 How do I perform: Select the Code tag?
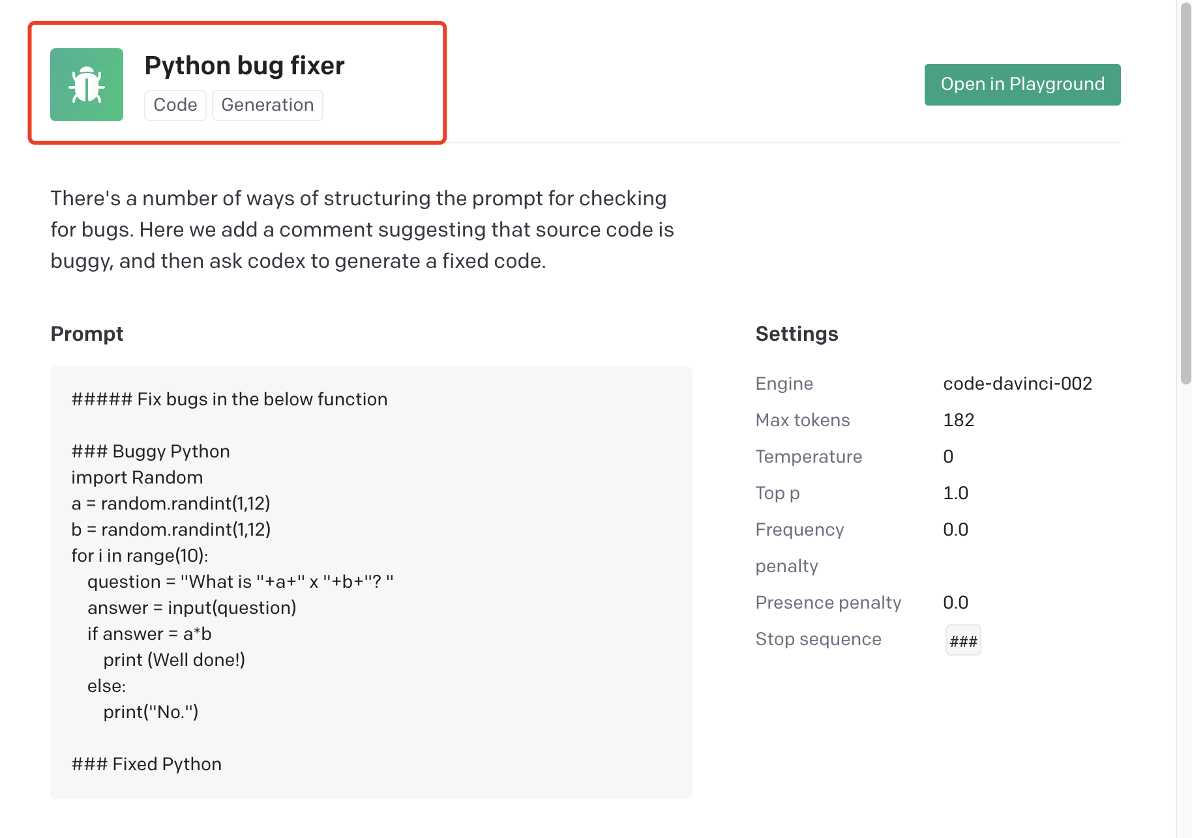click(175, 105)
